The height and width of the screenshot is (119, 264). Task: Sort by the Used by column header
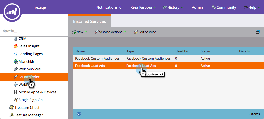point(186,51)
